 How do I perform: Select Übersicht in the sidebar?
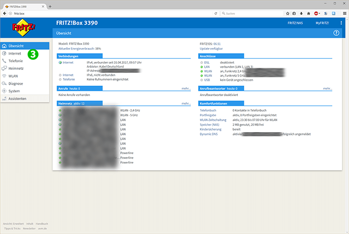click(25, 46)
